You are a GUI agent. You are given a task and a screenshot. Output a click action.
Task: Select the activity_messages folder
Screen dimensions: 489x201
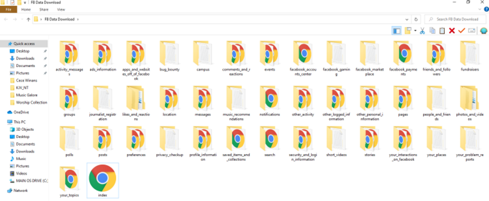[x=69, y=58]
